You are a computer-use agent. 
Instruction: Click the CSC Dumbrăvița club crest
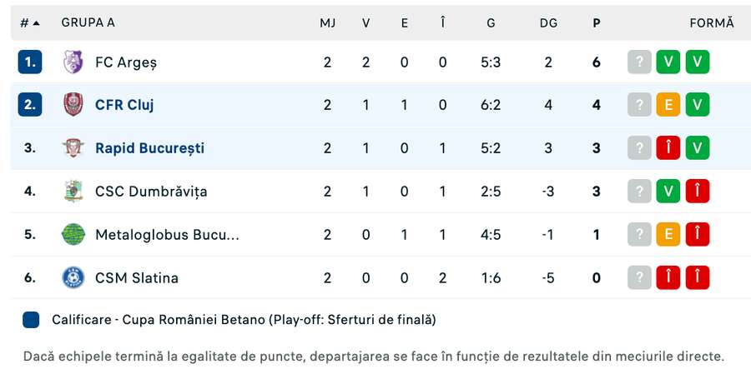pos(73,192)
